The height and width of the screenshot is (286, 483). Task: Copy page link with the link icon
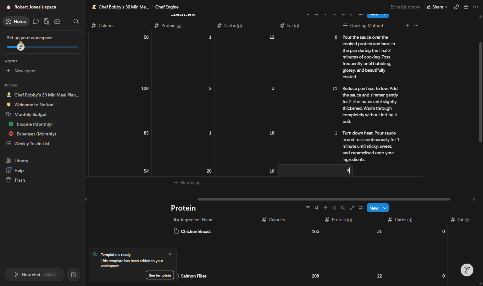point(457,7)
